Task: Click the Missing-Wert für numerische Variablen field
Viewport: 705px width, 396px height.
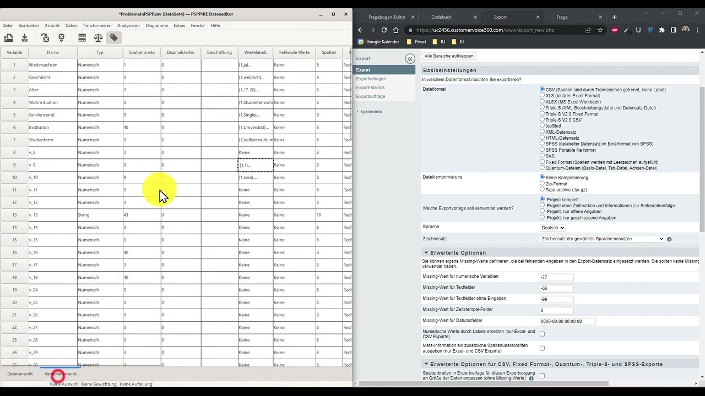Action: coord(557,278)
